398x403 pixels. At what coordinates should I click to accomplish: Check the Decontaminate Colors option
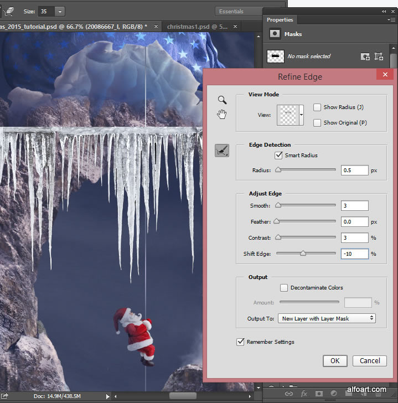pyautogui.click(x=284, y=288)
